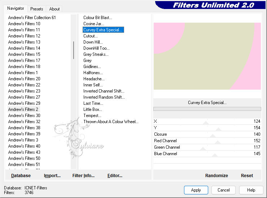The width and height of the screenshot is (267, 198).
Task: Select Andrew's Filters 18 category
Action: (x=24, y=67)
